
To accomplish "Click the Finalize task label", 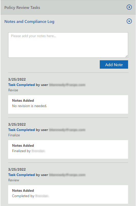I will [14, 135].
